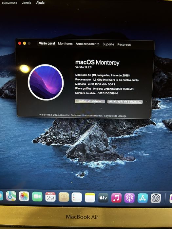The height and width of the screenshot is (229, 172).
Task: Open Notes app in dock
Action: click(90, 198)
